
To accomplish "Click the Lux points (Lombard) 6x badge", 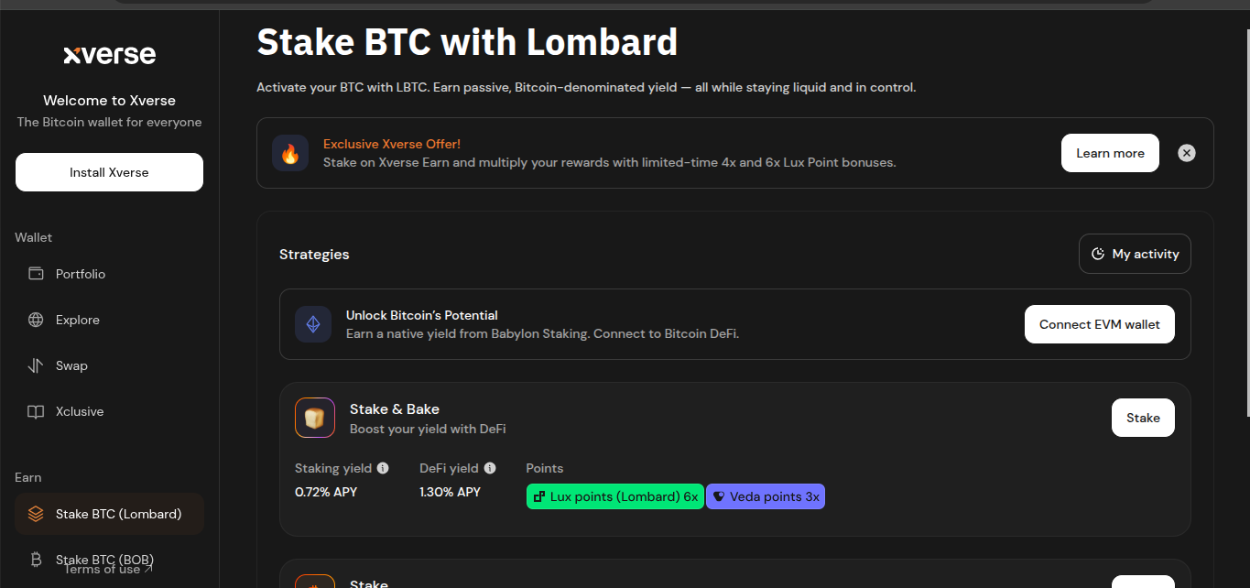I will coord(614,496).
